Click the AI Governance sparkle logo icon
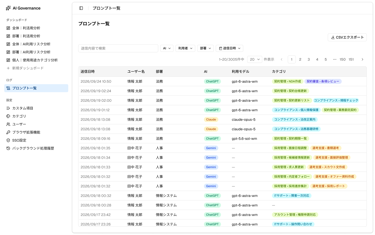 8,8
